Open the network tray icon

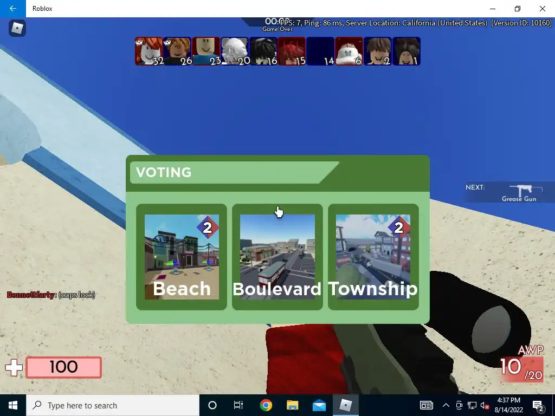(x=472, y=405)
